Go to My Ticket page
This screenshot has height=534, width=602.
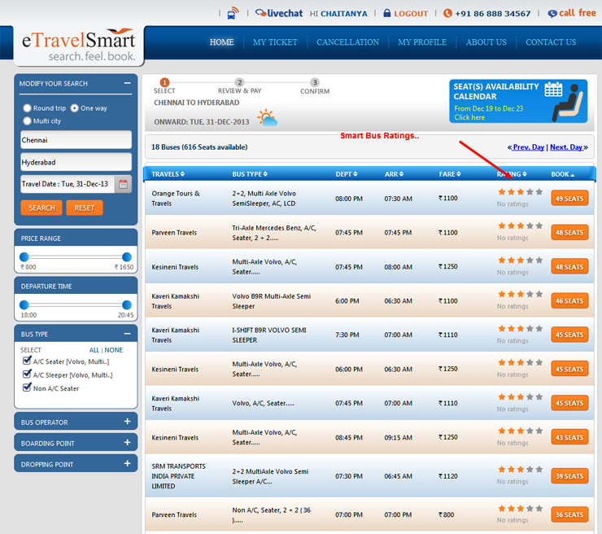pos(275,42)
